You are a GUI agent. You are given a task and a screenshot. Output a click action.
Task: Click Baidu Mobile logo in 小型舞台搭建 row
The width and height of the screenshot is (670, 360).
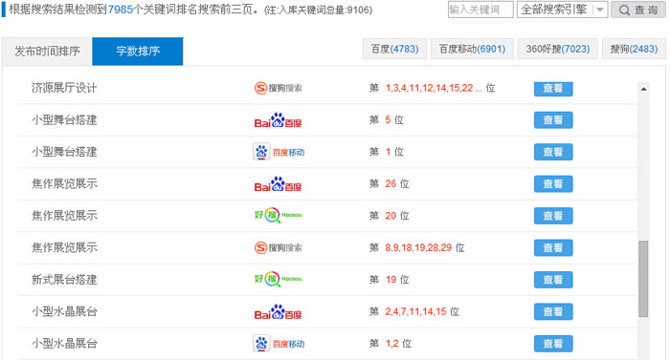[279, 152]
